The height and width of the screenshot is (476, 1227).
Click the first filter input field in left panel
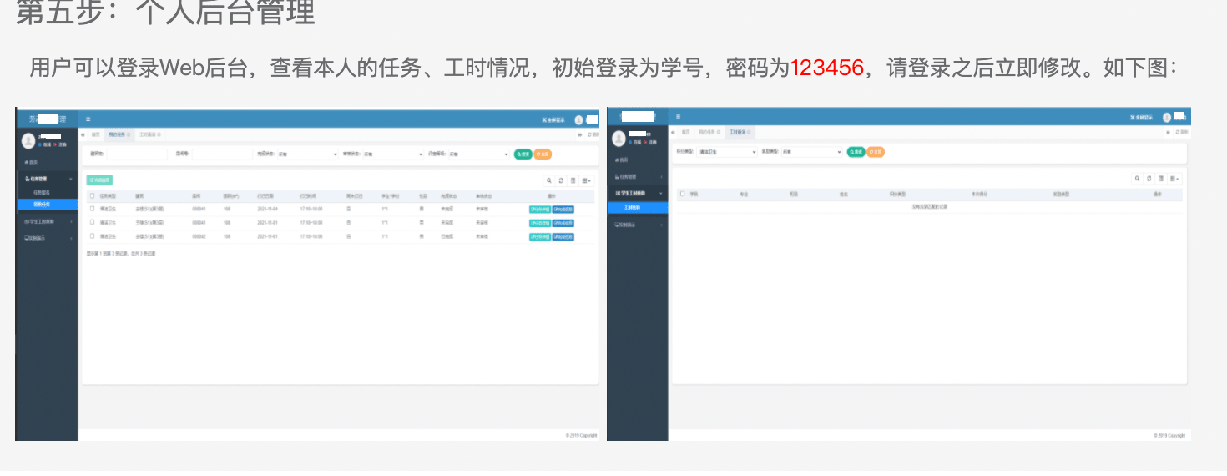click(x=136, y=154)
